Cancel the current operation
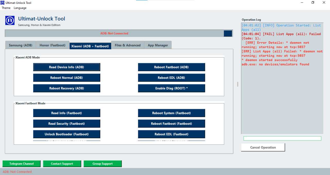330x175 pixels. pos(263,147)
